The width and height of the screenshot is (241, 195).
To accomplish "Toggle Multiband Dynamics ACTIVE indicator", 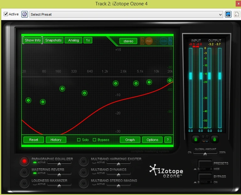I will (x=94, y=173).
